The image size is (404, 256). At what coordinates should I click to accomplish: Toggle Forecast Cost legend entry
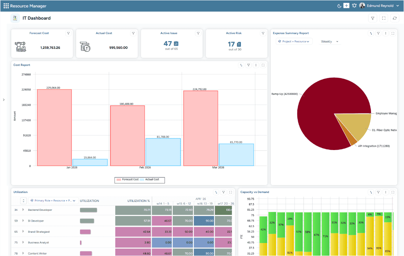point(128,180)
